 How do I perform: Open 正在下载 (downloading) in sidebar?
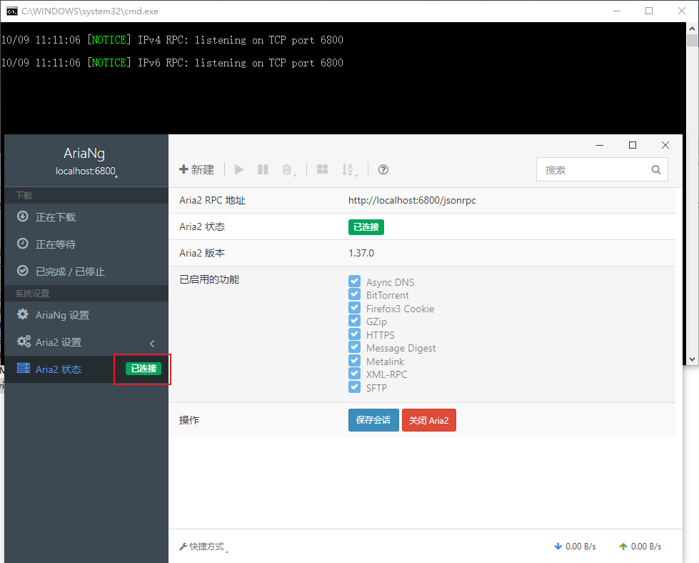pyautogui.click(x=86, y=217)
